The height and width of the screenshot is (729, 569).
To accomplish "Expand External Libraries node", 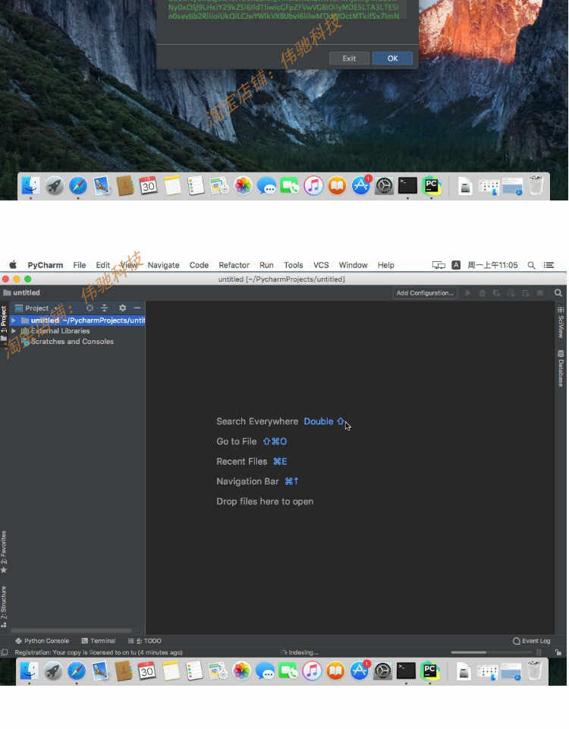I will tap(14, 331).
